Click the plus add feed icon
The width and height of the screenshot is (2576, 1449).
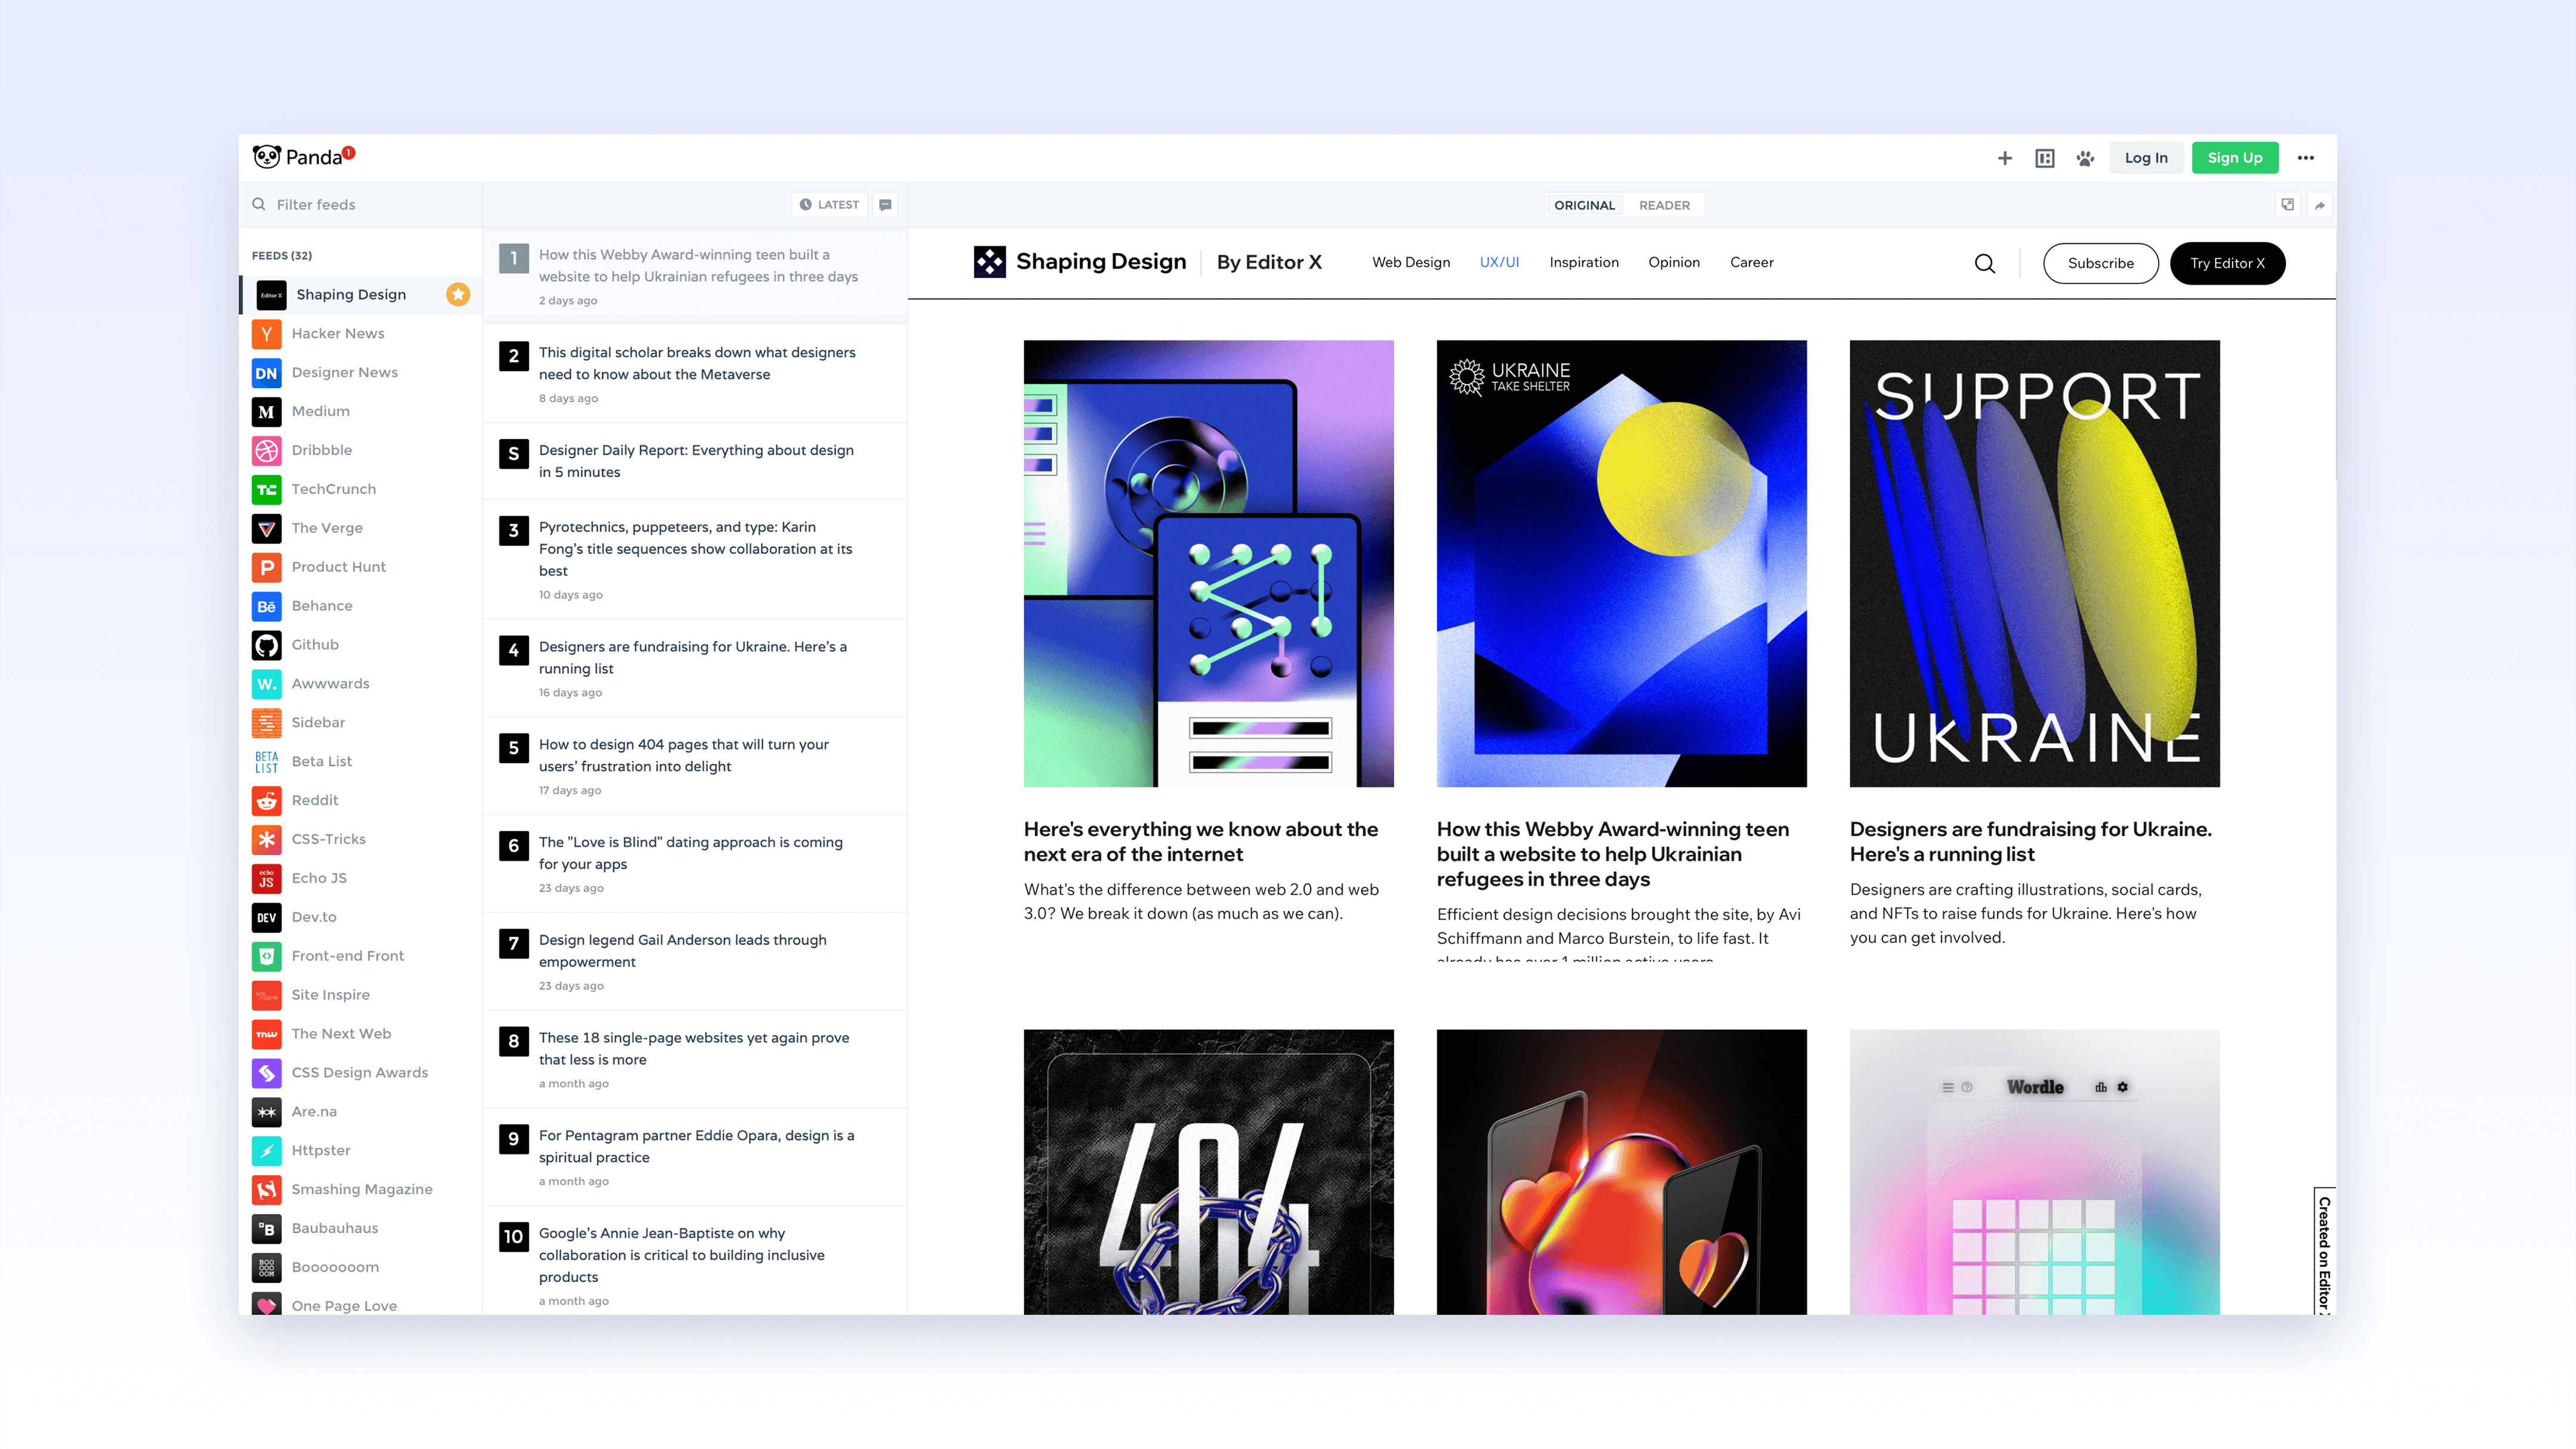point(2004,158)
